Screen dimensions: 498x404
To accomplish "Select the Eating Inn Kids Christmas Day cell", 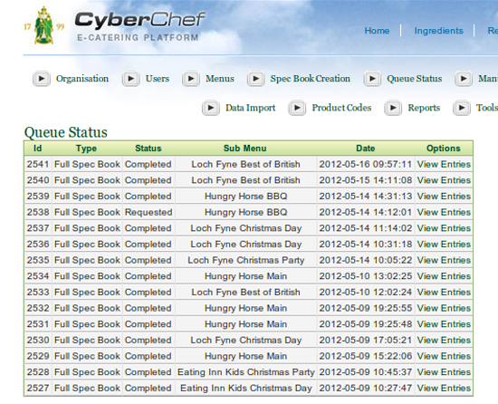I will (x=245, y=388).
